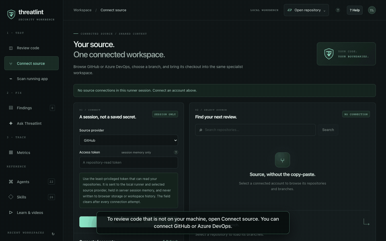This screenshot has height=241, width=386.
Task: Click the Metrics square icon
Action: click(x=11, y=153)
